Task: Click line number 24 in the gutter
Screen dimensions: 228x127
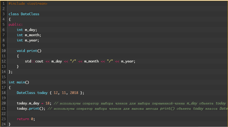Action: click(x=4, y=124)
